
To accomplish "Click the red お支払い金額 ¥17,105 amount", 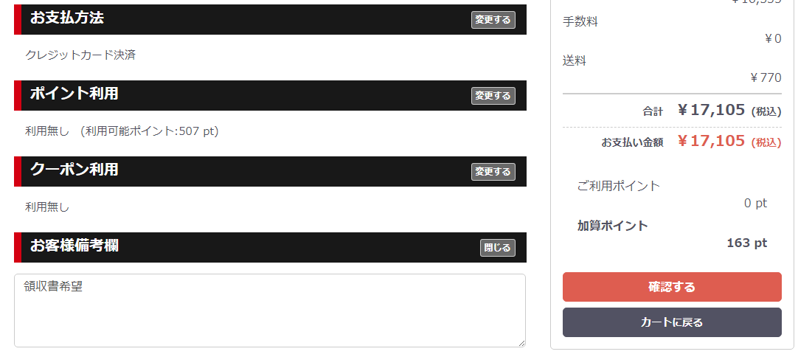I will 712,141.
